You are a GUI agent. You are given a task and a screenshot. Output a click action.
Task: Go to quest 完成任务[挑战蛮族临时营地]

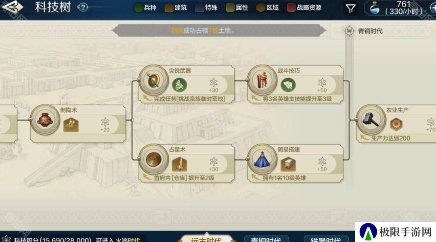coord(189,99)
